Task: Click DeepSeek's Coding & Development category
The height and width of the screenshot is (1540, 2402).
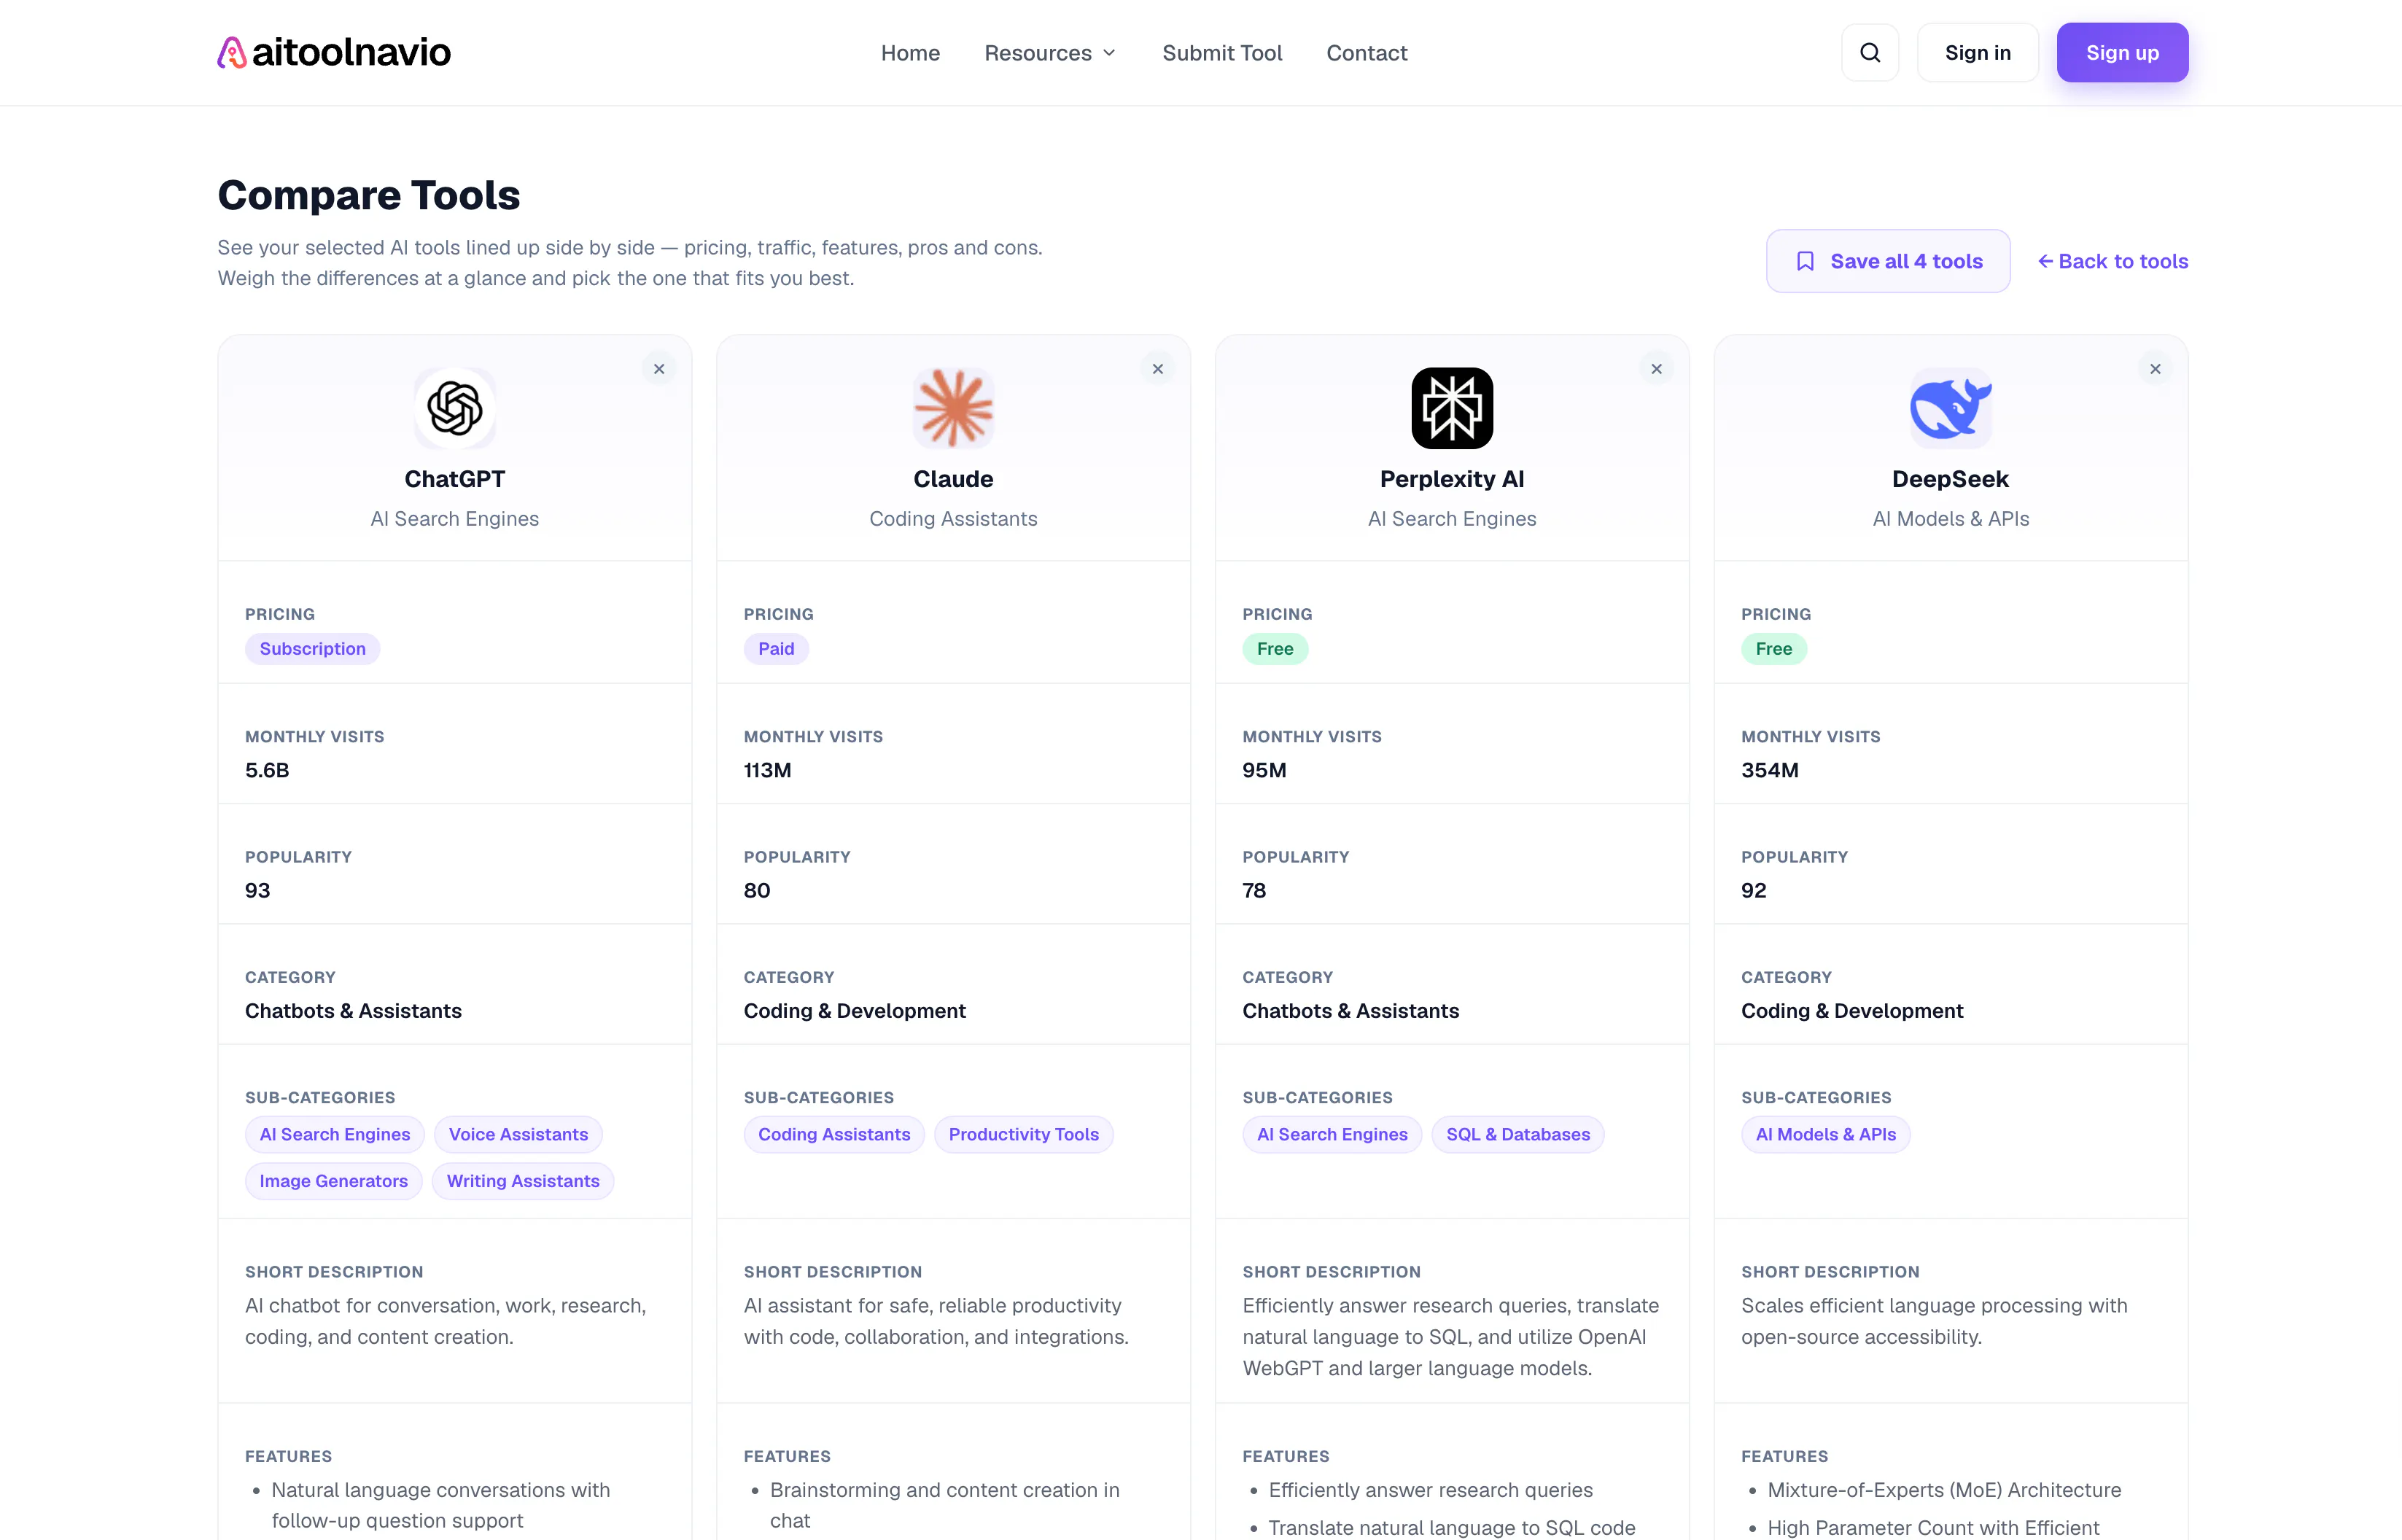Action: click(1852, 1011)
